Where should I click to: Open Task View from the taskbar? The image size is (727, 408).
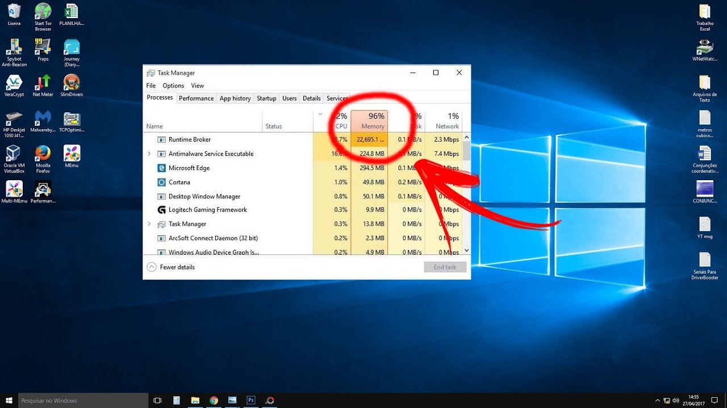pyautogui.click(x=158, y=401)
